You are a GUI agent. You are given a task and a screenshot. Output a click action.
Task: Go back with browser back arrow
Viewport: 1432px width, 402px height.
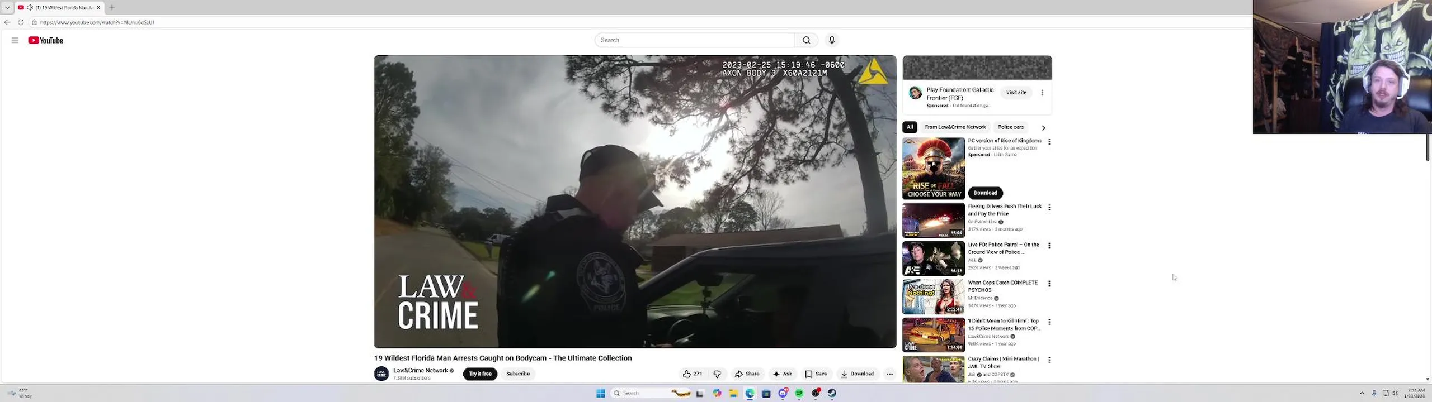pos(7,22)
